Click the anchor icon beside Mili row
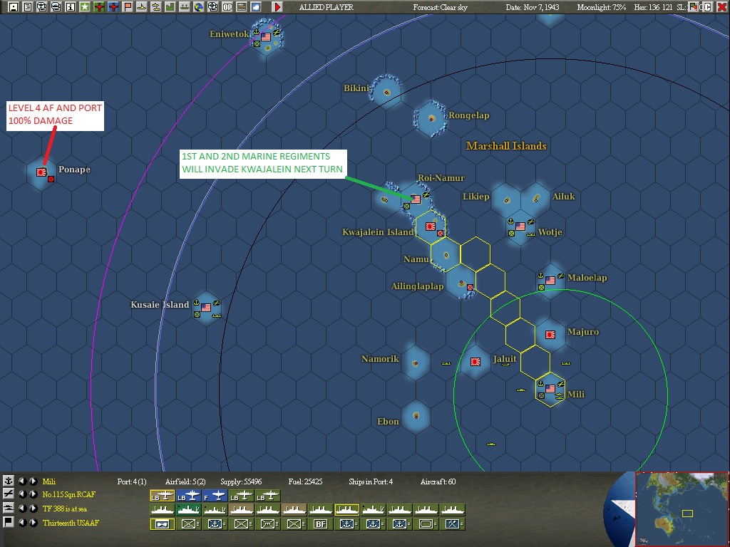The image size is (730, 547). pyautogui.click(x=9, y=481)
